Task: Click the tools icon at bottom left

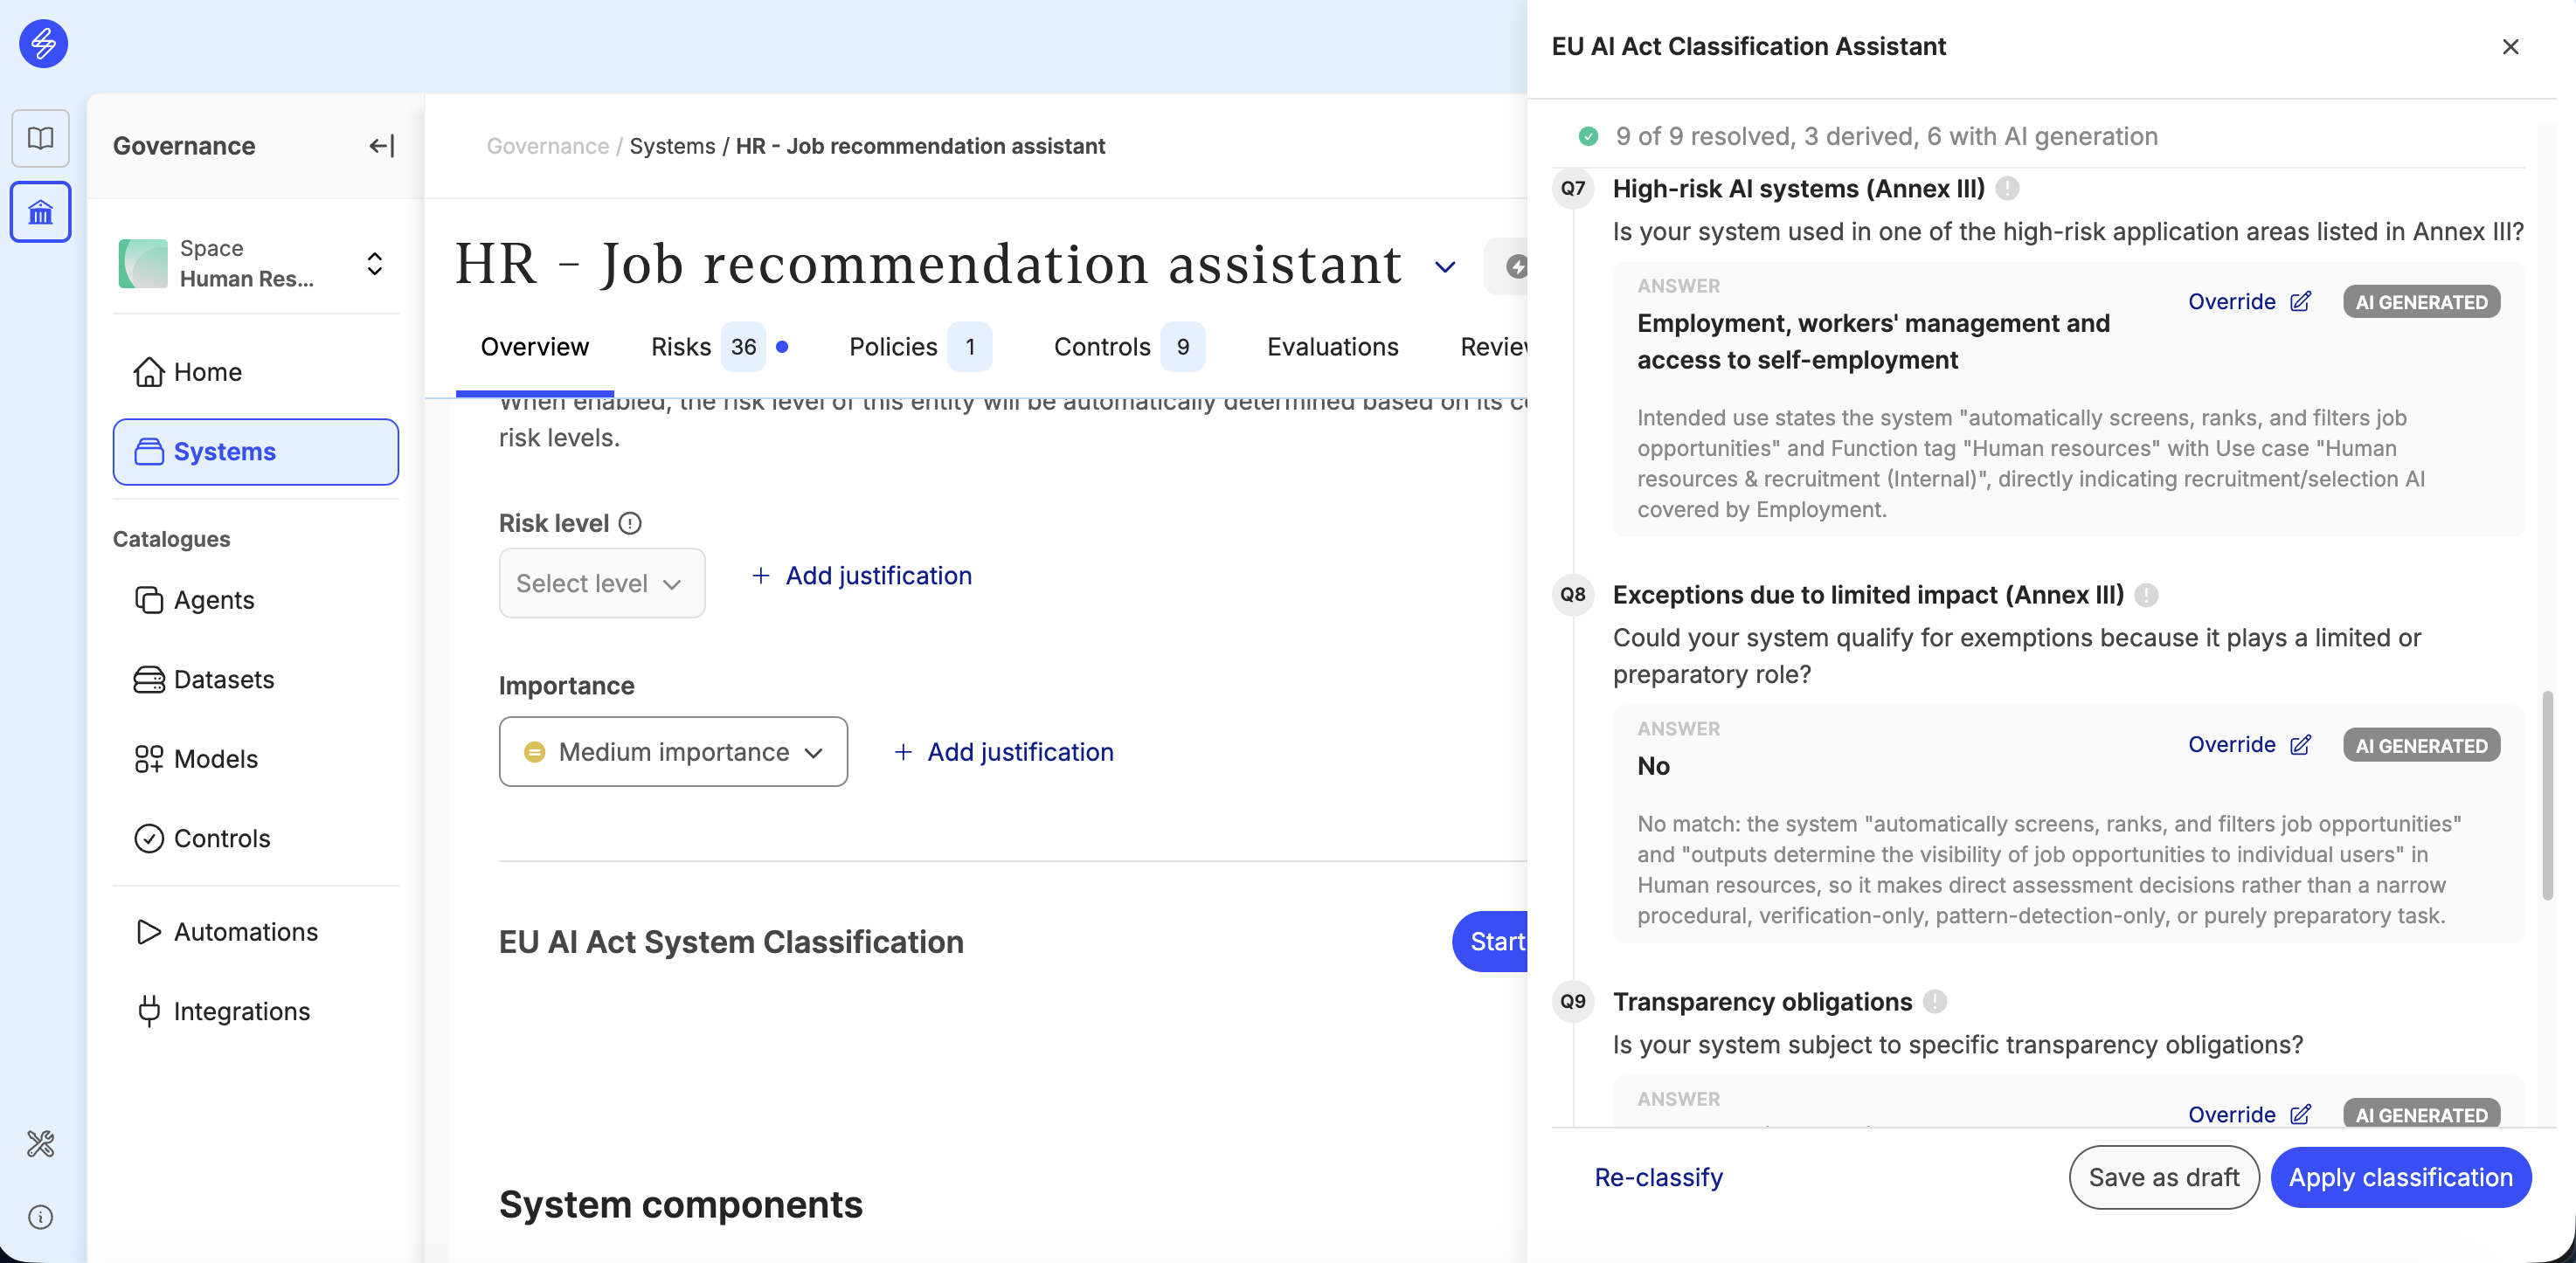Action: pos(41,1143)
